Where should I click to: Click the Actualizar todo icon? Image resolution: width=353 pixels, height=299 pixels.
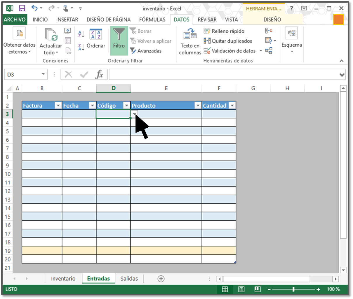coord(51,35)
